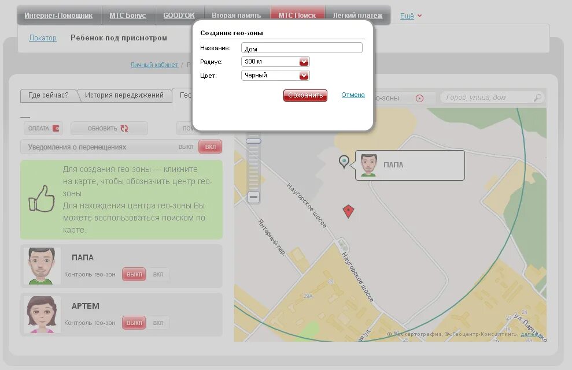Click the Янтарный пер. label on the map
Image resolution: width=572 pixels, height=370 pixels.
coord(271,237)
